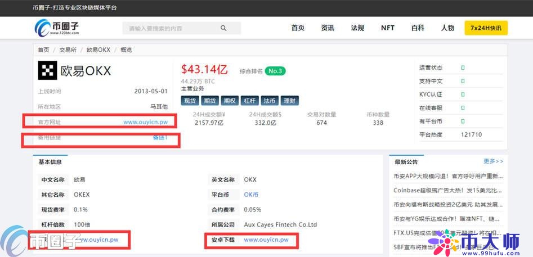Click the 2157.97亿 24H volume value
533x257 pixels.
pos(209,123)
